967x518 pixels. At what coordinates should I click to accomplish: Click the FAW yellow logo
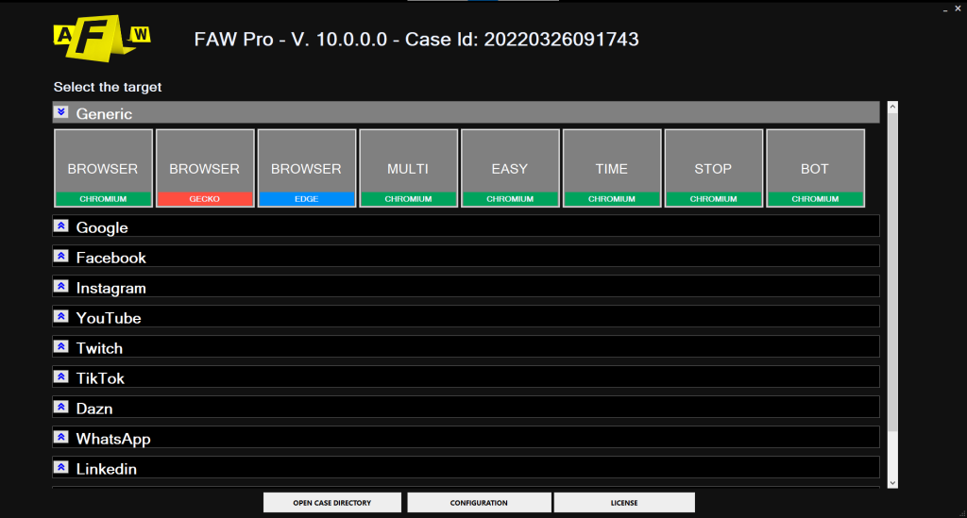click(x=102, y=38)
